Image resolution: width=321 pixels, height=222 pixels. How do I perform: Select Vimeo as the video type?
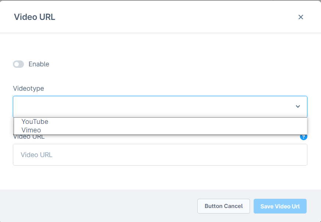tap(31, 130)
